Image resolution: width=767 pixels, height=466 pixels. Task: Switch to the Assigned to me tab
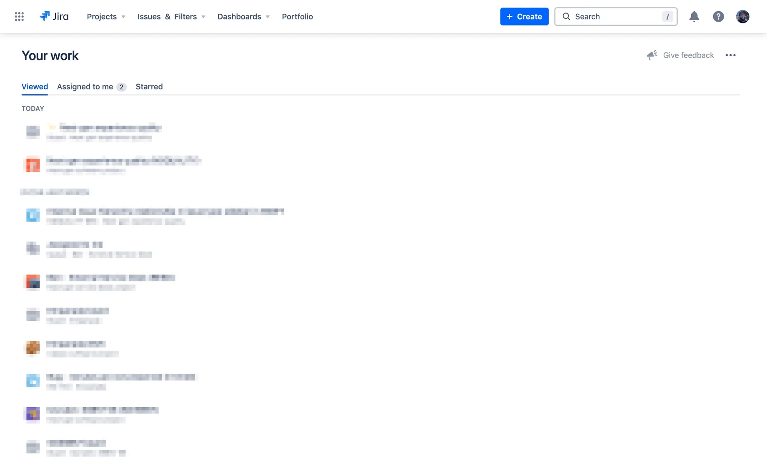point(91,86)
